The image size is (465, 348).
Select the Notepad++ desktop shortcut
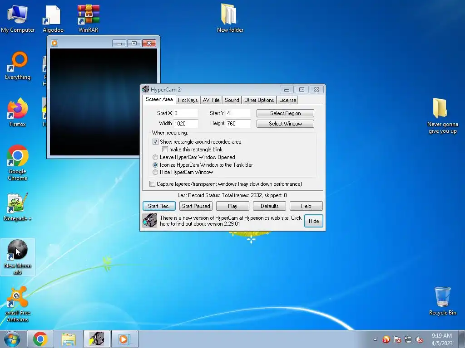pos(18,207)
